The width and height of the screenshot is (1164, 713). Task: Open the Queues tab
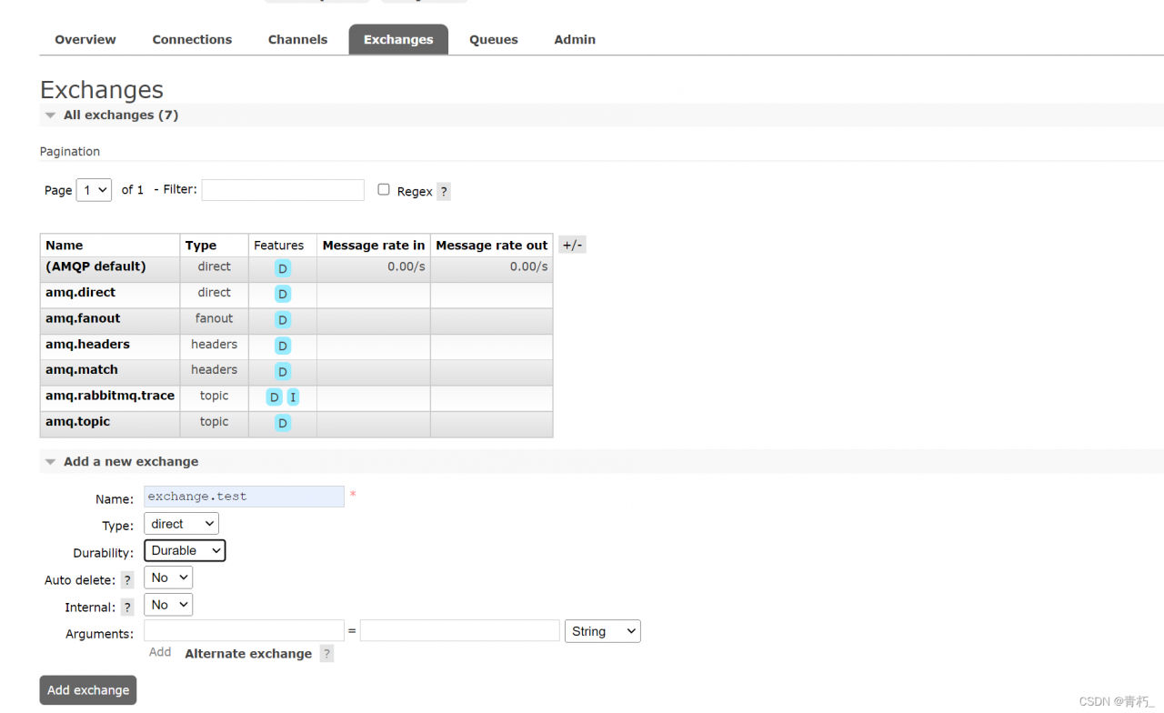[494, 39]
